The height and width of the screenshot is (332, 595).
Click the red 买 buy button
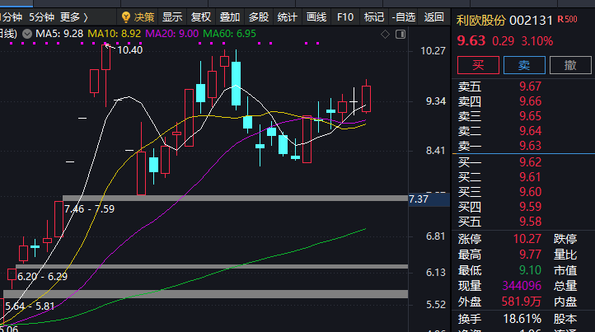(478, 65)
